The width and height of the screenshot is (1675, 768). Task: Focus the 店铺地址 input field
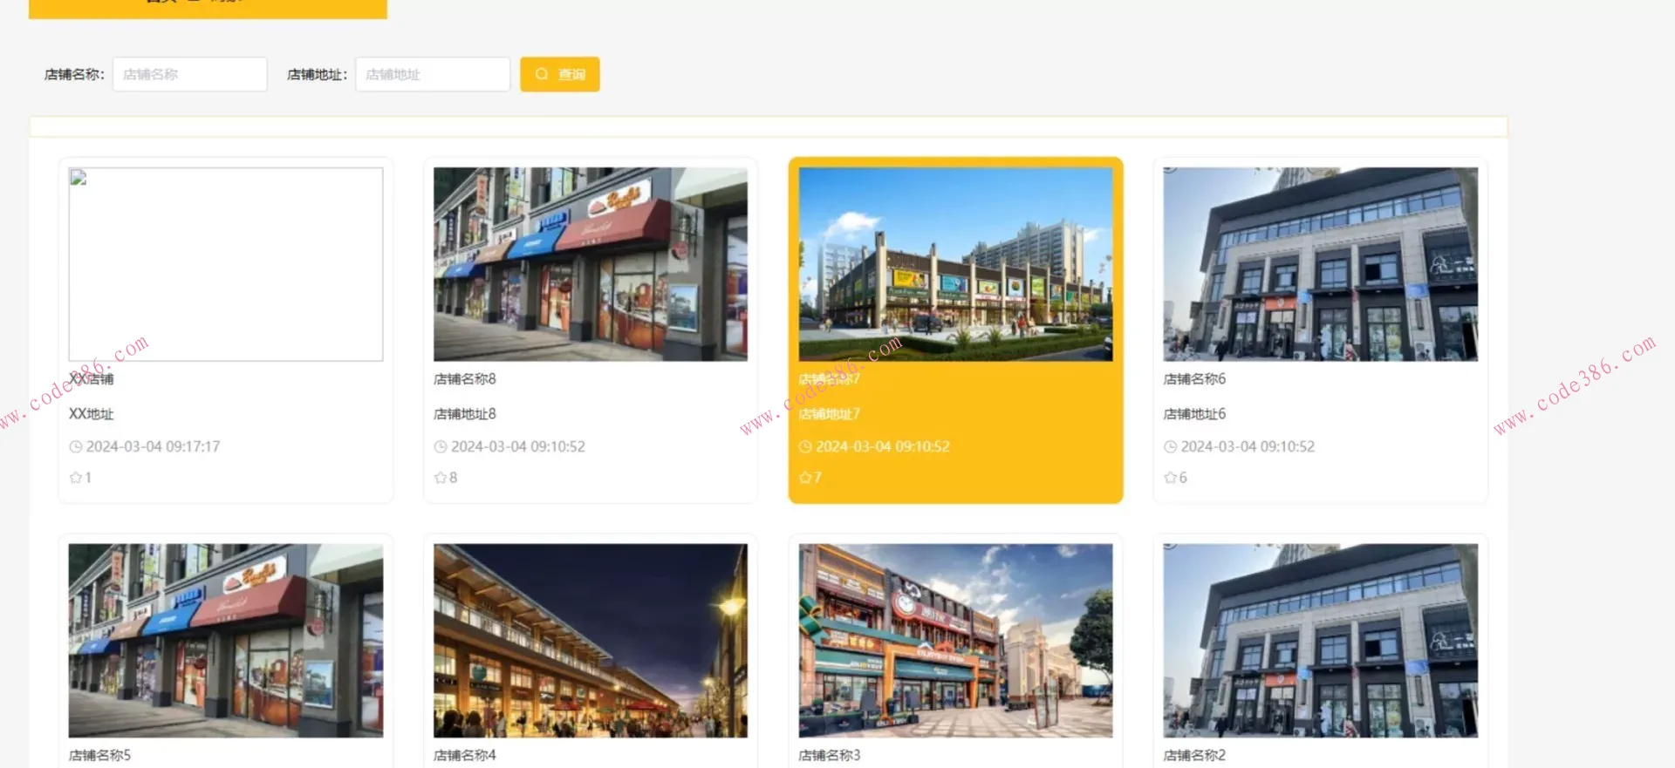pos(432,74)
